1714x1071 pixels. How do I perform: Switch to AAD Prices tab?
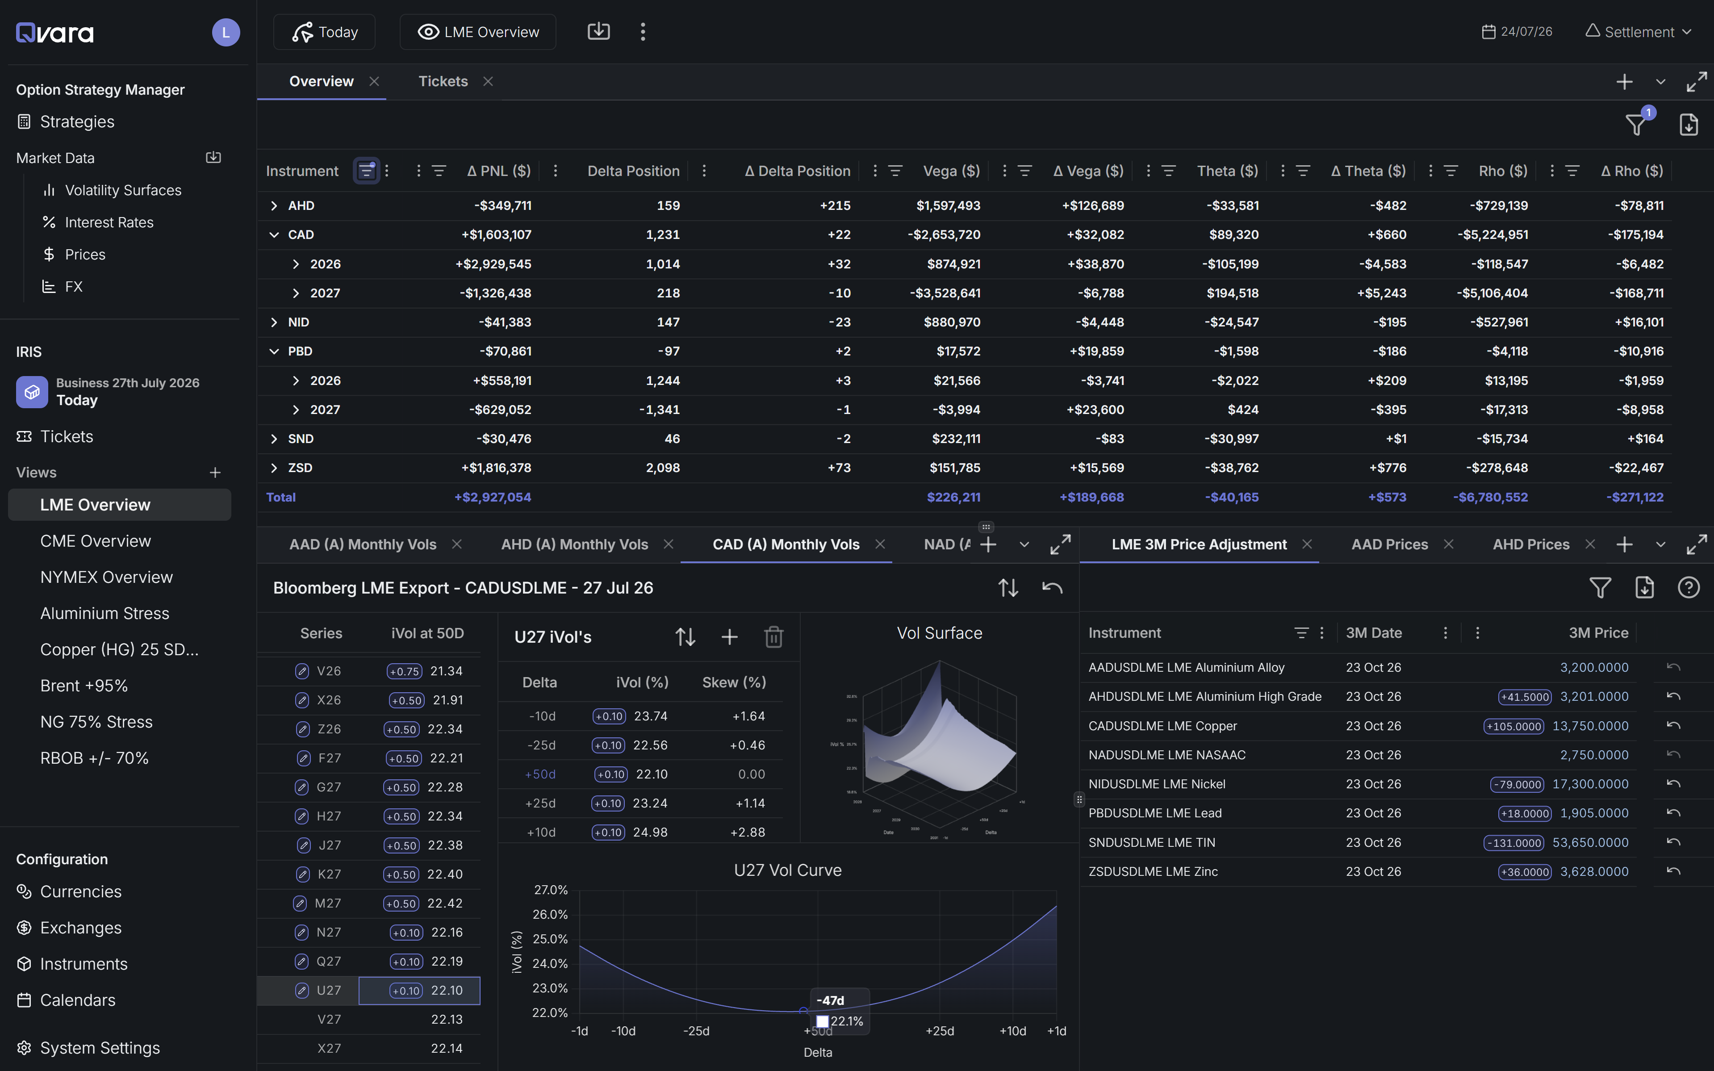tap(1390, 544)
